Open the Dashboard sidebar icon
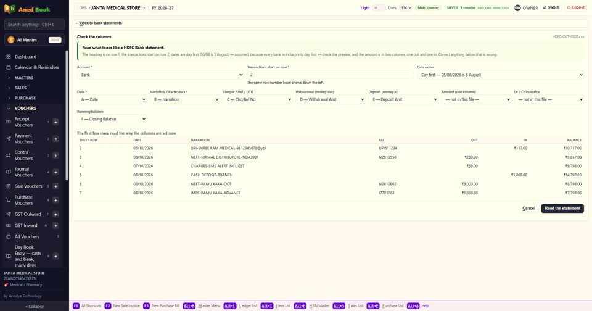This screenshot has height=311, width=592. click(8, 57)
